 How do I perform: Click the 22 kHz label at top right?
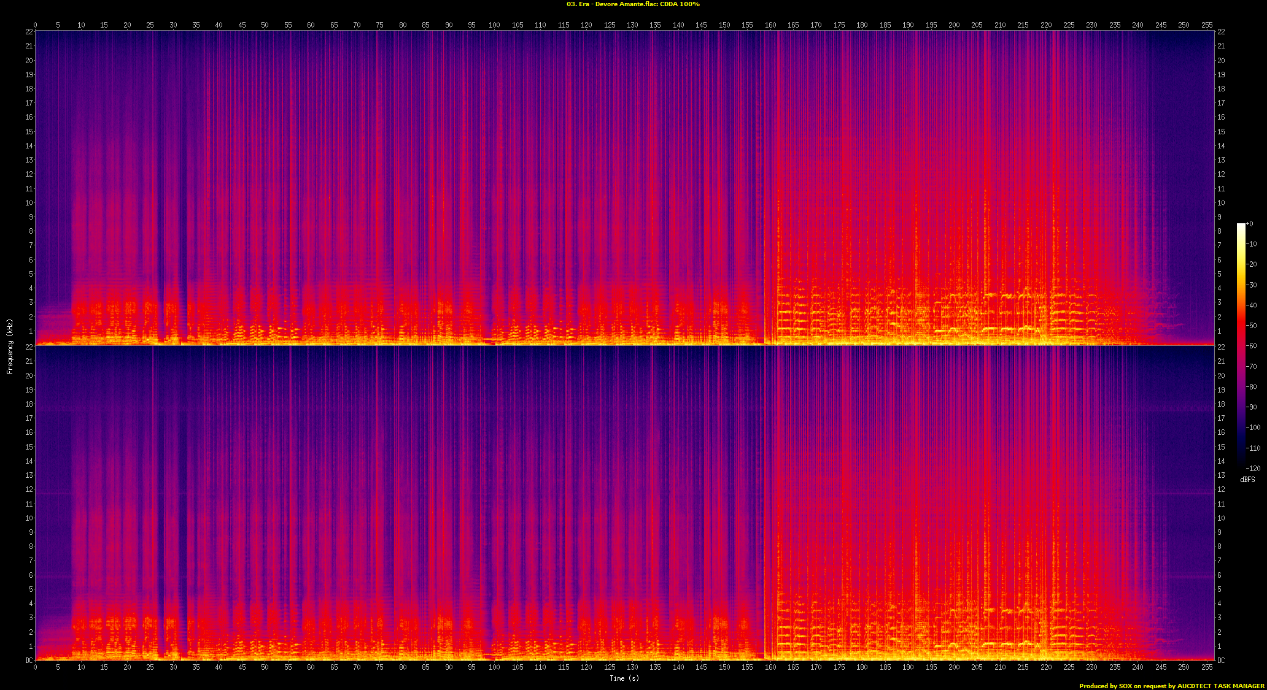click(x=1221, y=32)
